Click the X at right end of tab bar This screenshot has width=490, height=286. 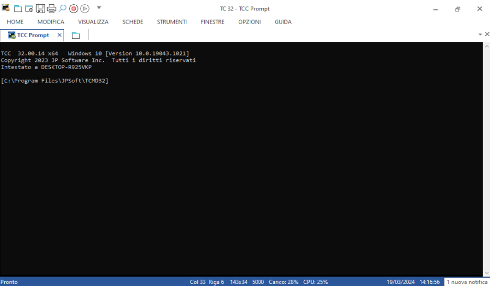pyautogui.click(x=487, y=34)
